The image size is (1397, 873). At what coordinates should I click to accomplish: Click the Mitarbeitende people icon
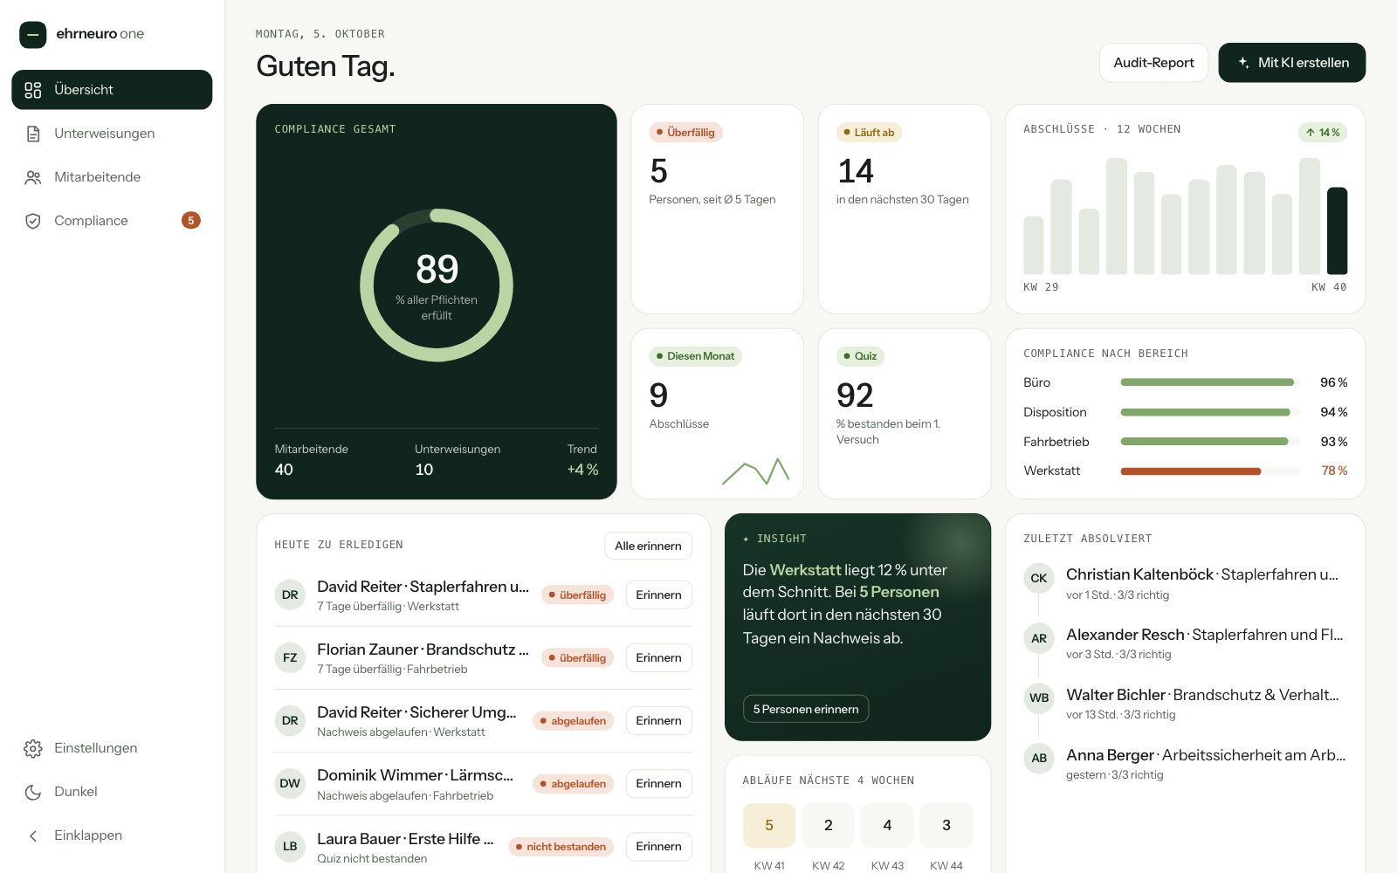point(33,177)
